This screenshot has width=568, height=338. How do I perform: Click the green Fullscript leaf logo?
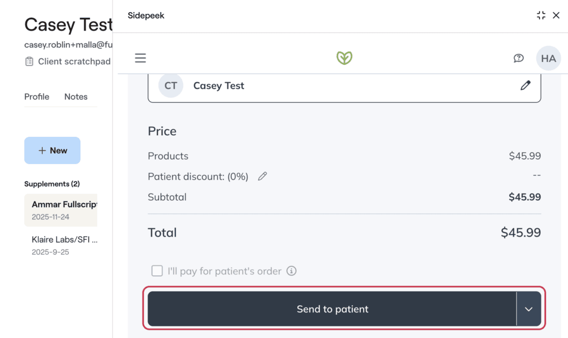point(344,58)
